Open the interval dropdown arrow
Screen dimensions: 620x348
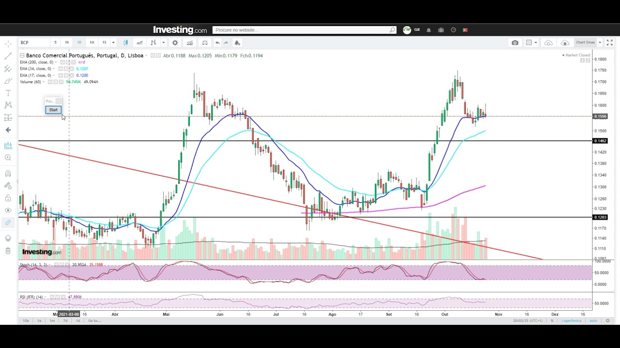113,43
